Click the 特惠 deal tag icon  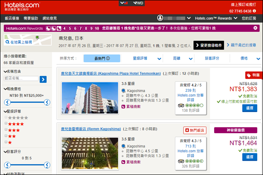click(x=249, y=75)
